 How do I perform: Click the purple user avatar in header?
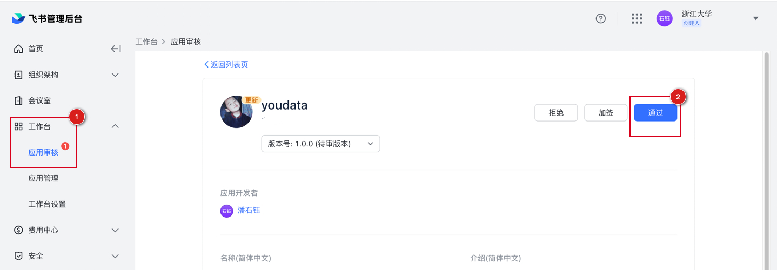(x=664, y=18)
